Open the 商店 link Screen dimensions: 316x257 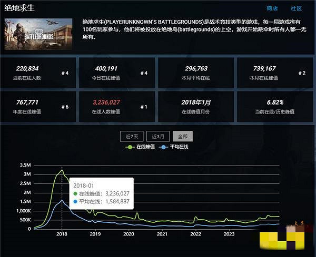[272, 8]
